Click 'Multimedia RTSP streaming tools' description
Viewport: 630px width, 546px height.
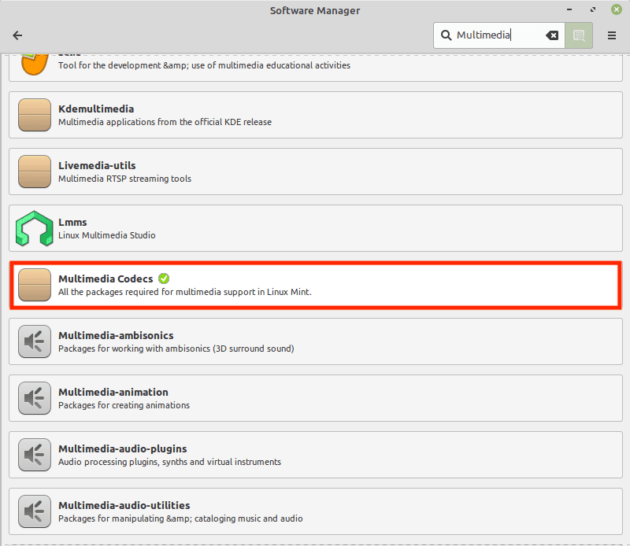[124, 179]
